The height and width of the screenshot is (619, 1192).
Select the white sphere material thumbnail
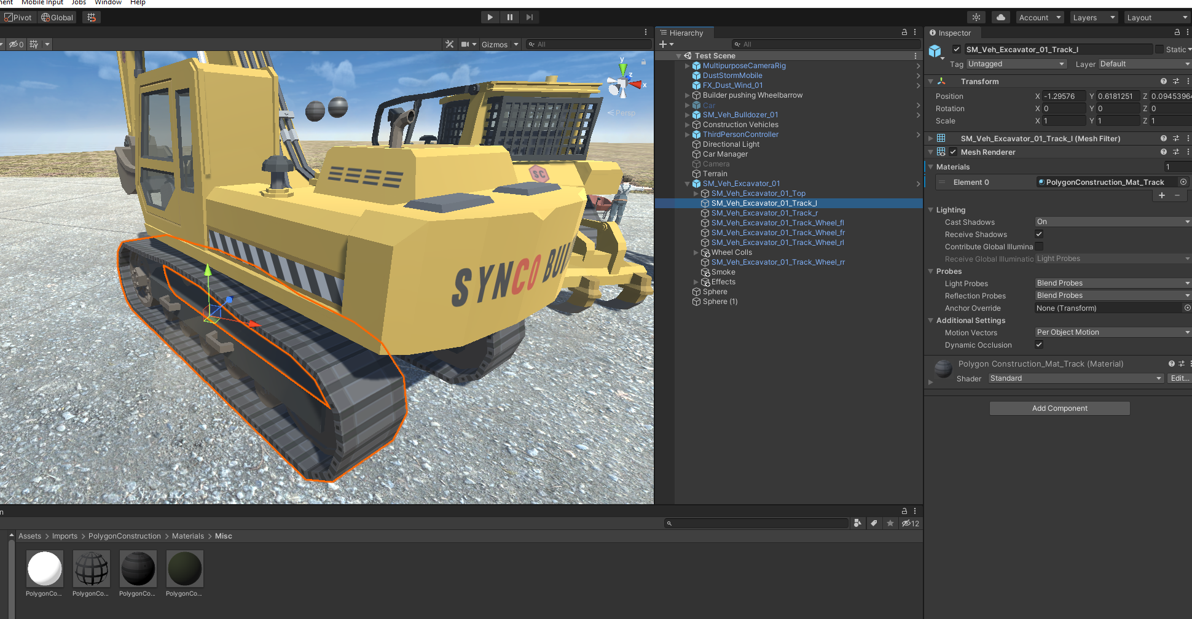click(44, 569)
